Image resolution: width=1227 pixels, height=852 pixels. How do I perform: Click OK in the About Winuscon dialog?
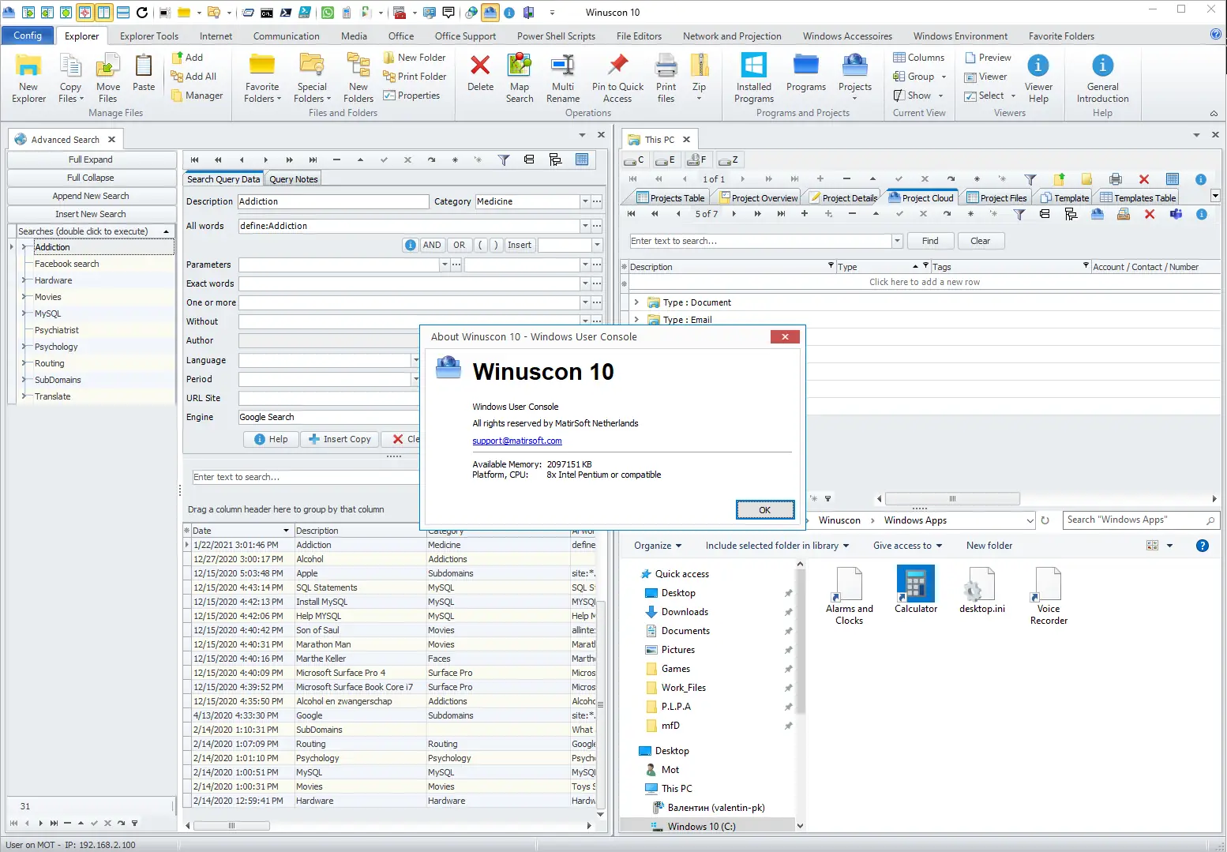coord(764,510)
